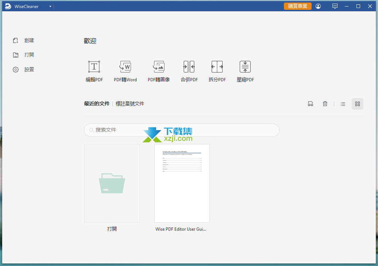
Task: Close the WiseCleaner window
Action: click(x=370, y=6)
